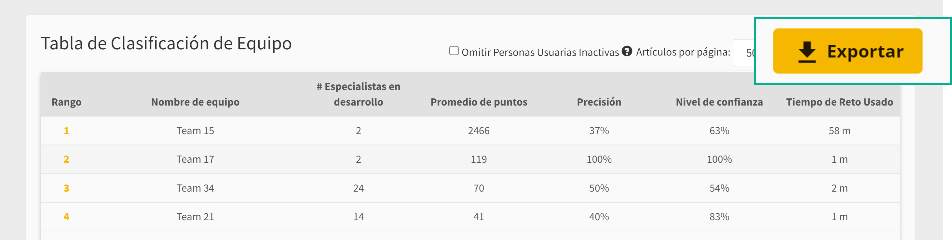952x240 pixels.
Task: Enable Omitir Personas Usuarias Inactivas checkbox
Action: pos(454,51)
